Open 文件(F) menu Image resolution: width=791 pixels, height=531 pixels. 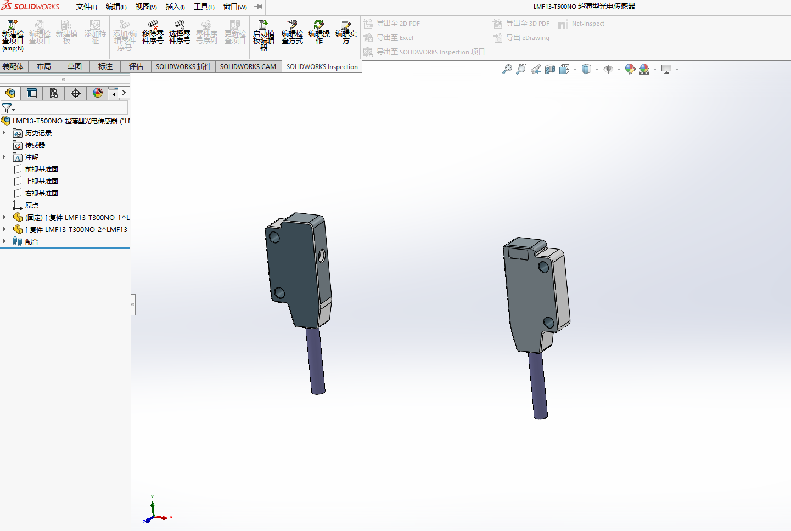[87, 7]
